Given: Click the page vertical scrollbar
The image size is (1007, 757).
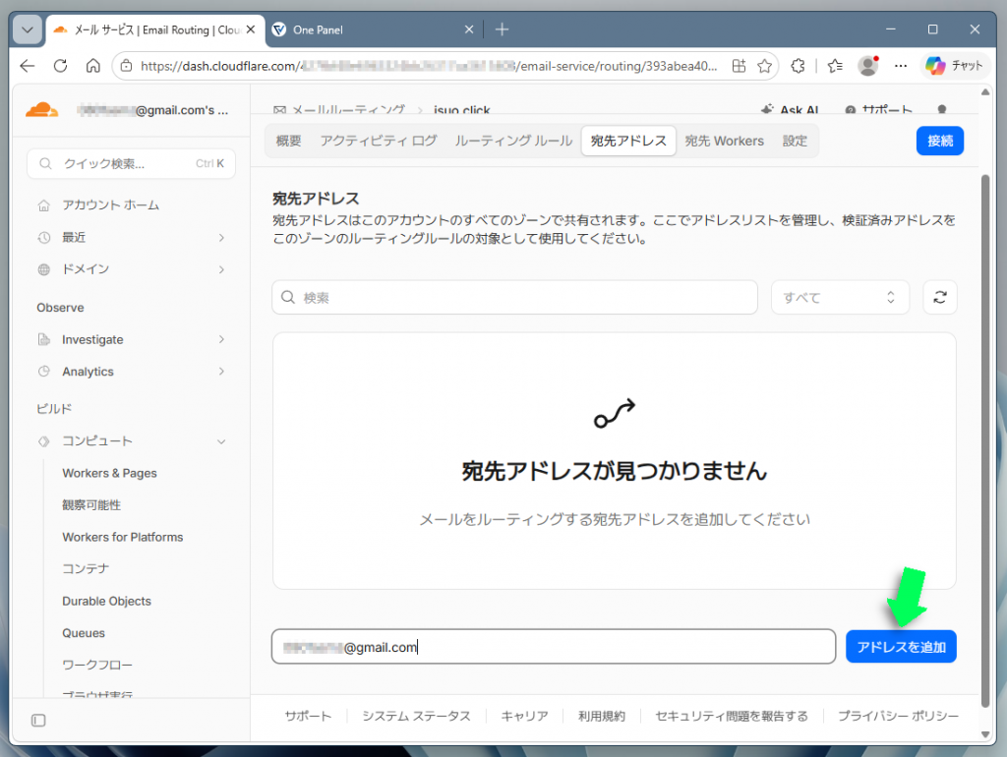Looking at the screenshot, I should coord(985,440).
